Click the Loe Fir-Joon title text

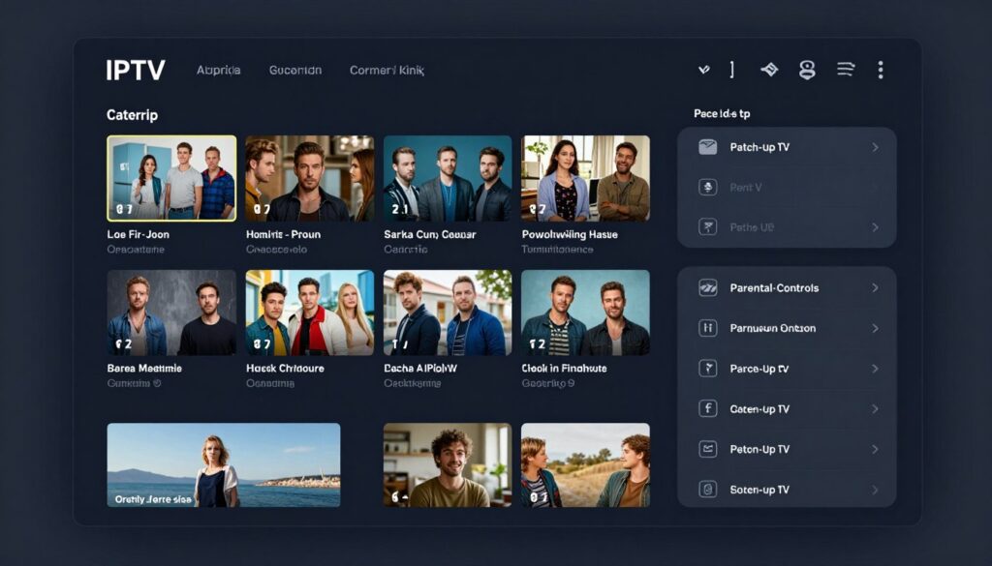[138, 234]
